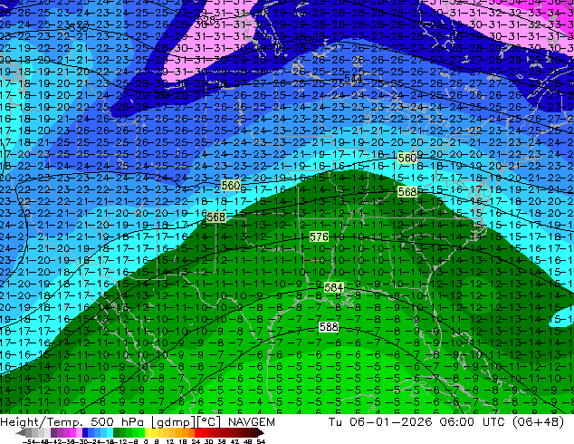Click the dark maroon right arrow of color scale
The height and width of the screenshot is (444, 574).
(260, 432)
